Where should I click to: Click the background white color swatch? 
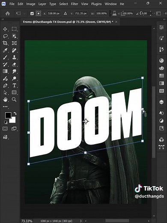click(13, 121)
